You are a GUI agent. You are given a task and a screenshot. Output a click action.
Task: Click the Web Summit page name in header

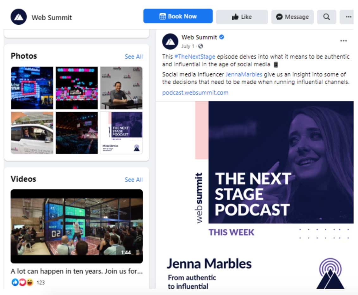[52, 18]
